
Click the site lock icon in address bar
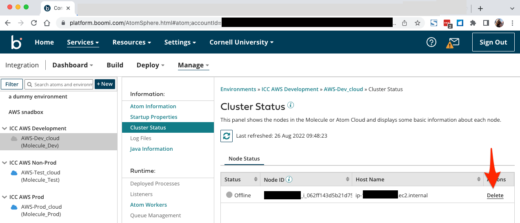[x=63, y=23]
